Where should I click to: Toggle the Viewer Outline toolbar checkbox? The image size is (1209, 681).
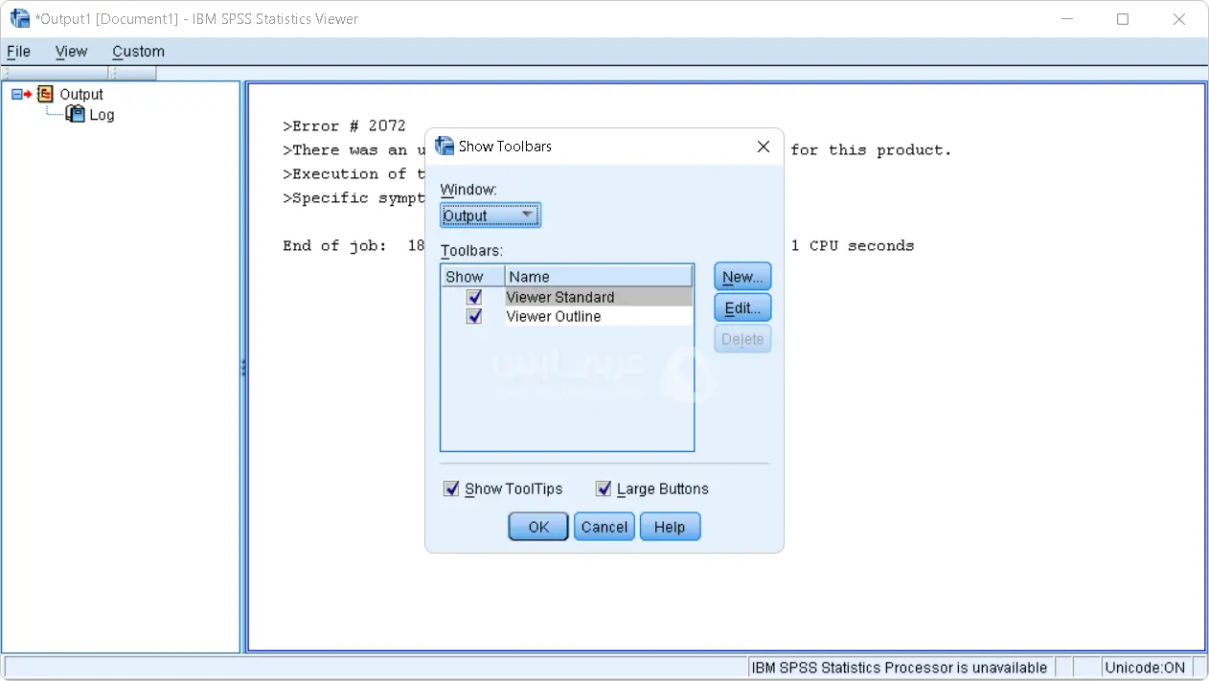[474, 316]
